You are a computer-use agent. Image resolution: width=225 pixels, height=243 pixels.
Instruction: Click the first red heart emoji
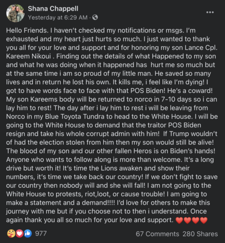179,220
